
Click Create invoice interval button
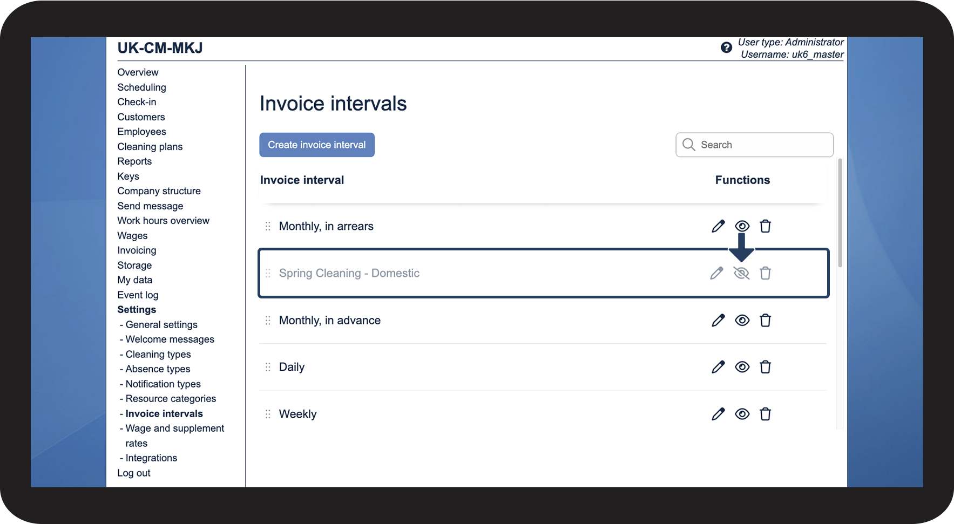click(x=317, y=145)
